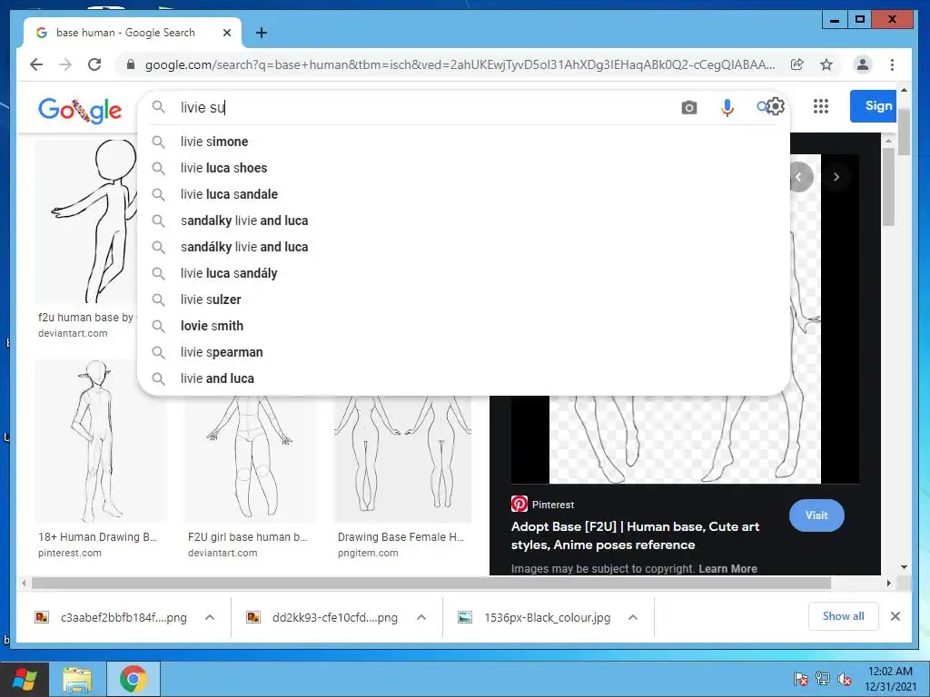The width and height of the screenshot is (930, 697).
Task: Open downloaded file c3aabef2bbfb184f....png
Action: click(x=112, y=617)
